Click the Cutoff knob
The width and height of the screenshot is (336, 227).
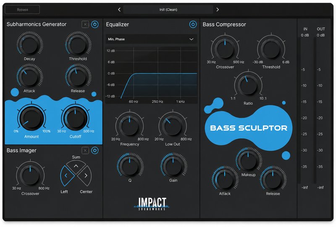coord(75,118)
